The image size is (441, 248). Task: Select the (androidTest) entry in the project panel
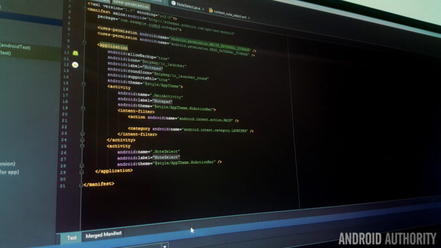pos(15,46)
